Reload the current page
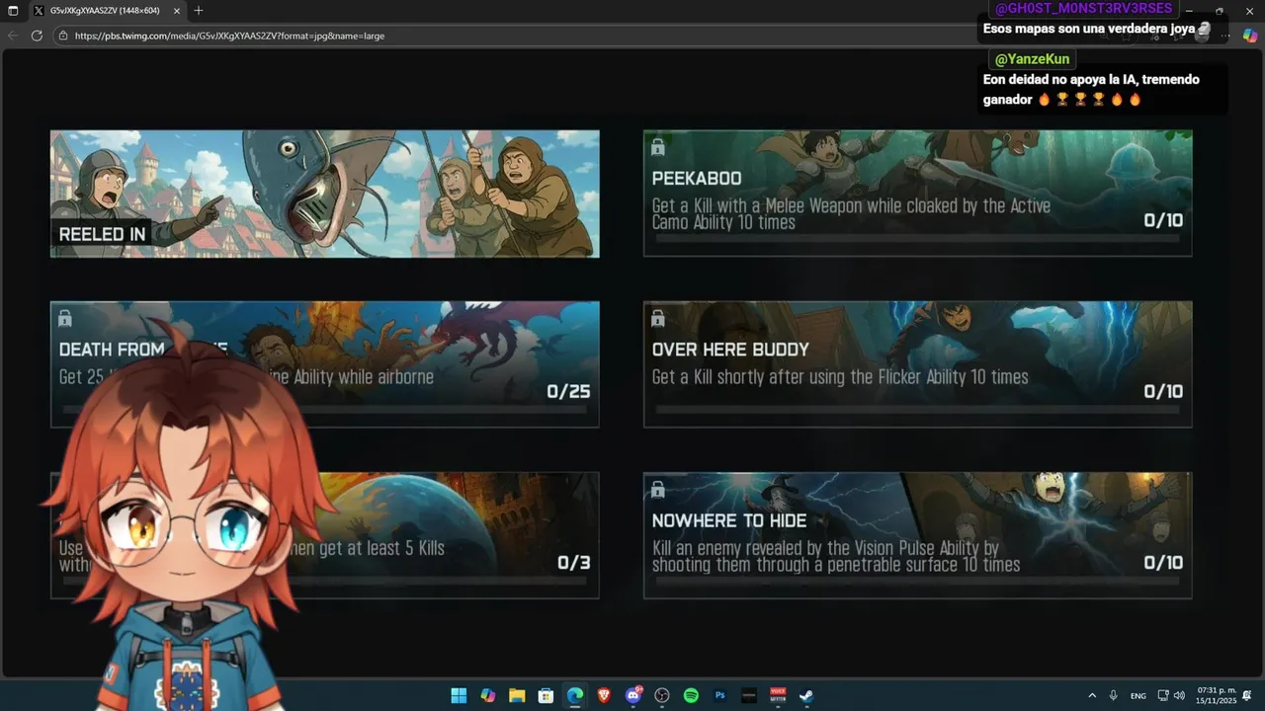The height and width of the screenshot is (711, 1265). (37, 36)
